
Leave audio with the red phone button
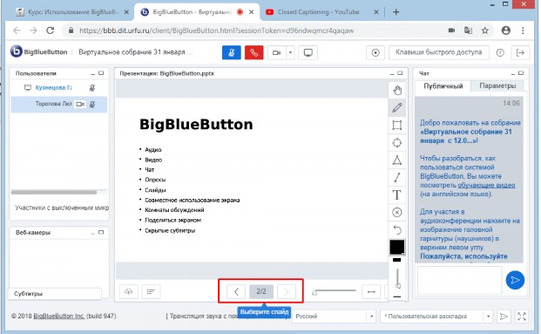(254, 53)
